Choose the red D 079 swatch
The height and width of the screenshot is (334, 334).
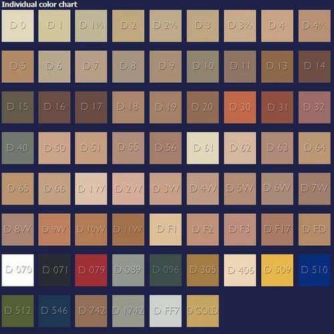[91, 271]
